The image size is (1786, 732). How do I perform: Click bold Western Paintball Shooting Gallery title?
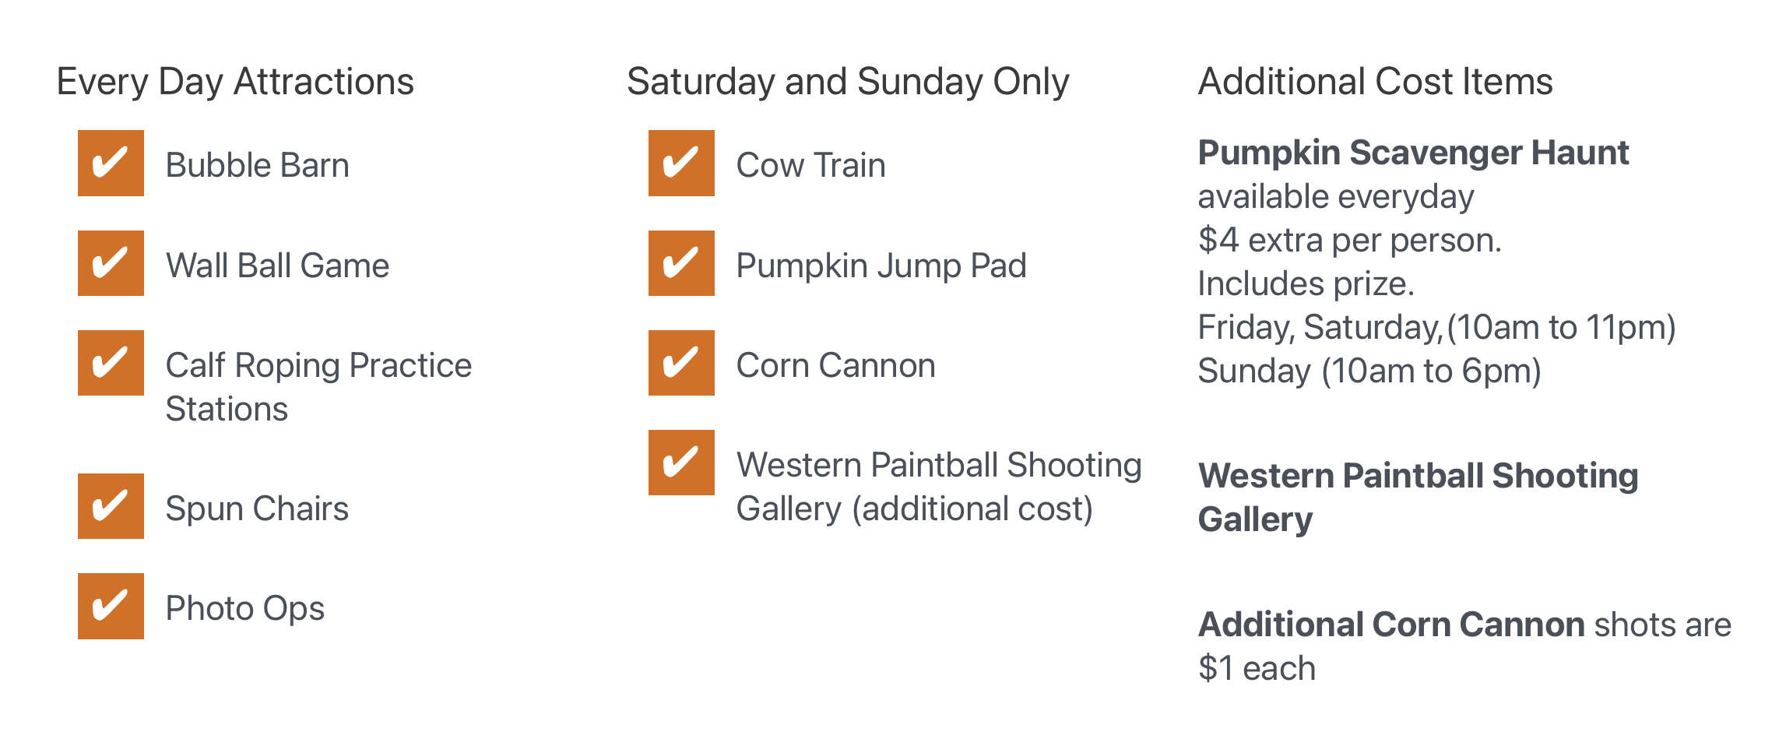[1418, 497]
